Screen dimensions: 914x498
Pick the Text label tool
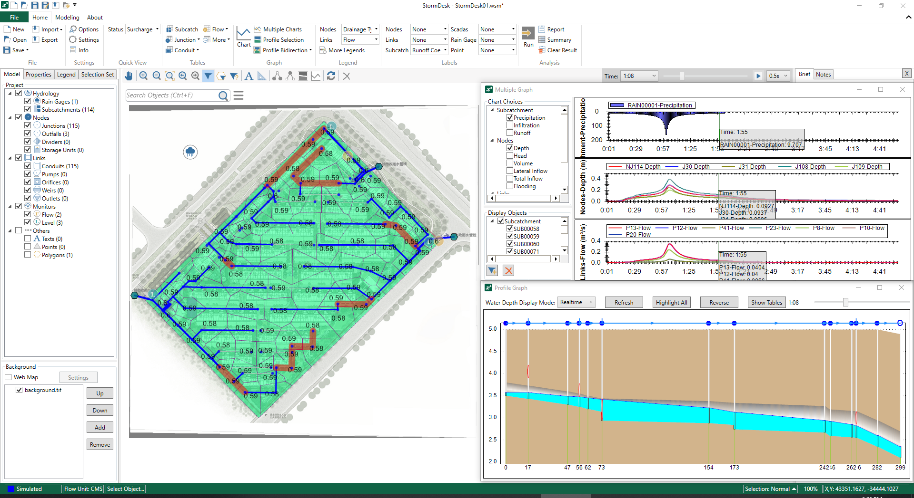pyautogui.click(x=248, y=76)
